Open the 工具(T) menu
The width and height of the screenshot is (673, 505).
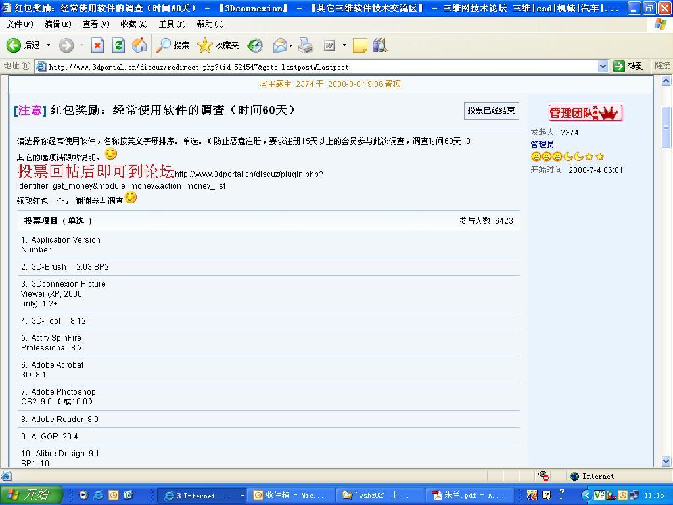click(172, 24)
